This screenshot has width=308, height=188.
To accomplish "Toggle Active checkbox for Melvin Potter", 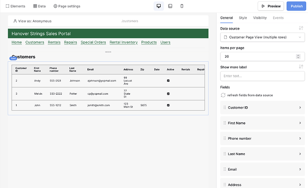I will tap(168, 94).
